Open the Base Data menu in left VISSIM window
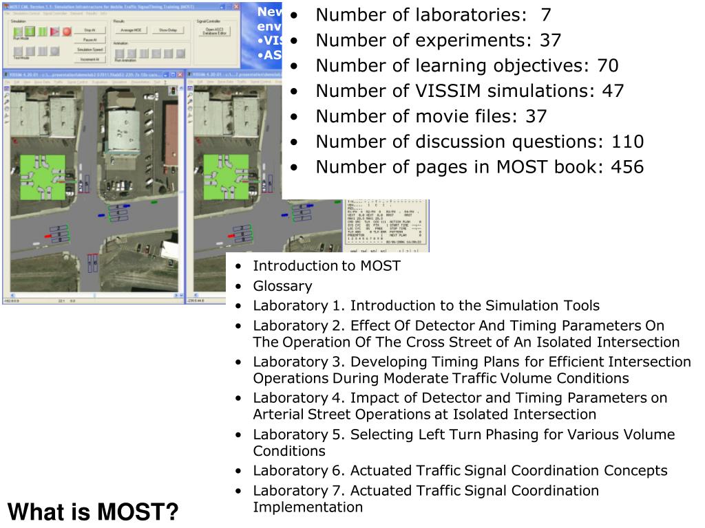This screenshot has height=528, width=705. (42, 82)
